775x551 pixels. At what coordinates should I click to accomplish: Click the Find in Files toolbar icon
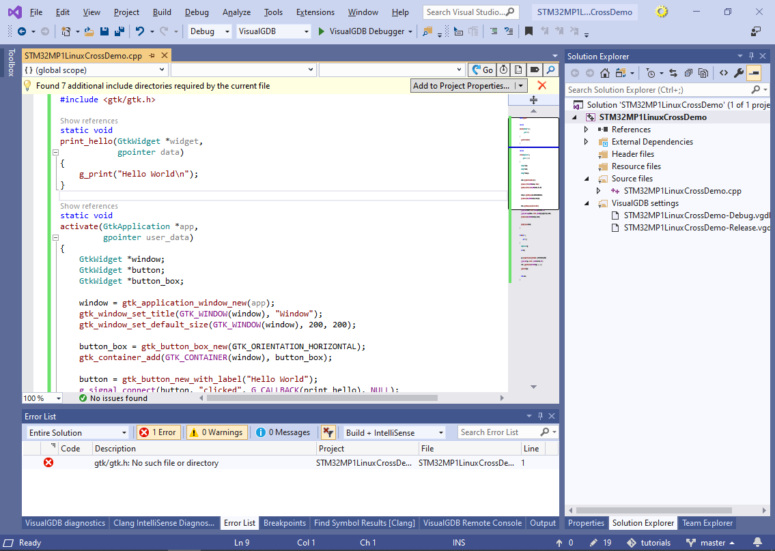pos(427,31)
